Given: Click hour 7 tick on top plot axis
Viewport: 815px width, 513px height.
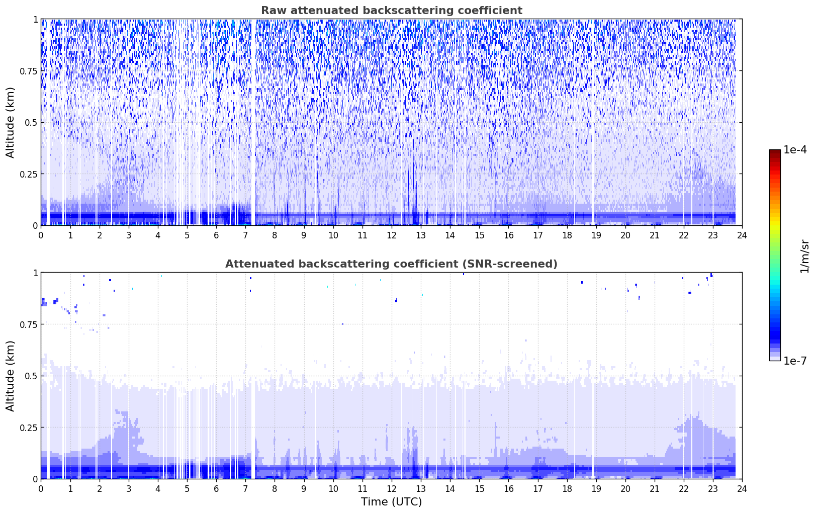Looking at the screenshot, I should click(245, 235).
